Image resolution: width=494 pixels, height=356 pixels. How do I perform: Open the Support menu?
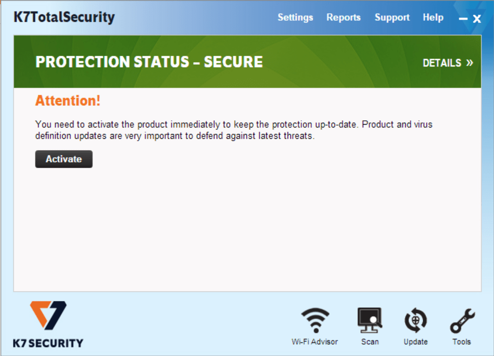(392, 17)
